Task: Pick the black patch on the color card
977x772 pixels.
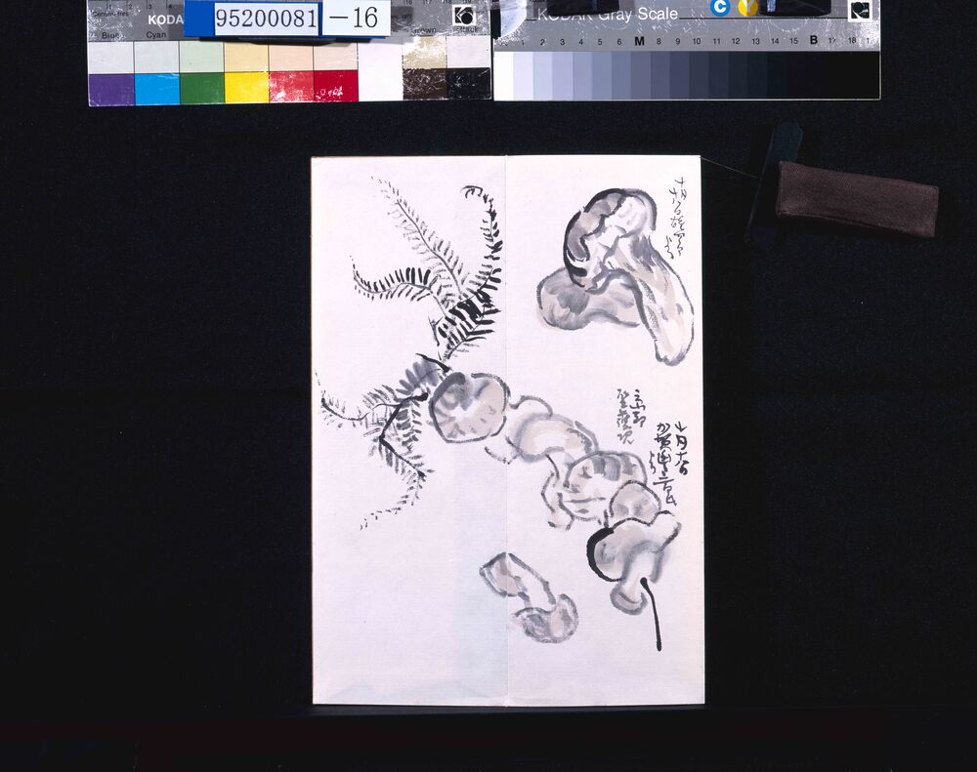Action: [x=469, y=83]
